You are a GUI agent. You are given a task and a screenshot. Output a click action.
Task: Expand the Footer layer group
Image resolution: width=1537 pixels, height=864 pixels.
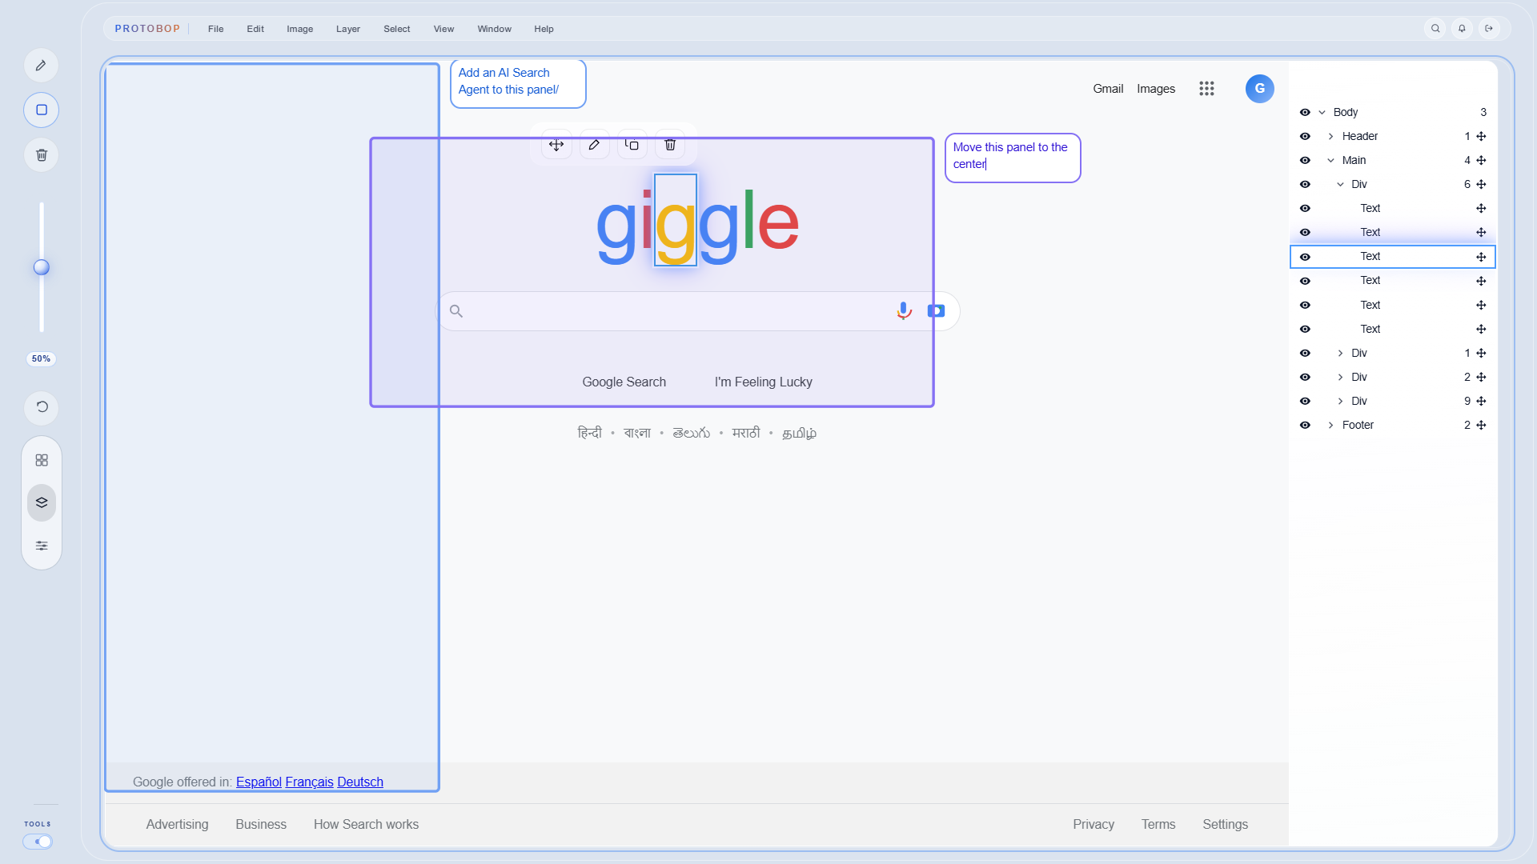(1330, 426)
